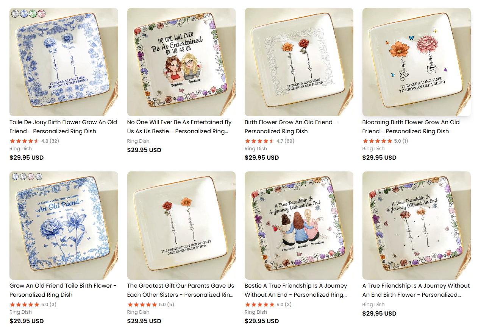Open Toile De Jouy Birth Flower product title

[63, 127]
